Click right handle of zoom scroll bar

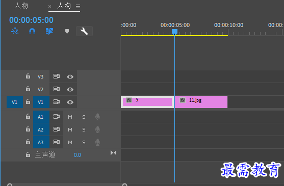[124, 185]
